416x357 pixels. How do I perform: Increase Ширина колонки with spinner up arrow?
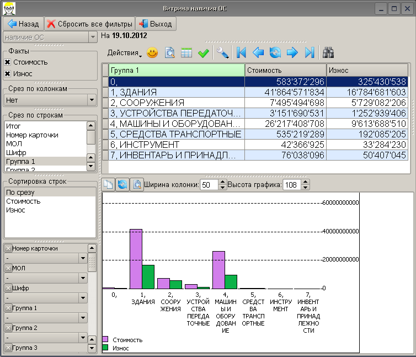[x=222, y=182]
